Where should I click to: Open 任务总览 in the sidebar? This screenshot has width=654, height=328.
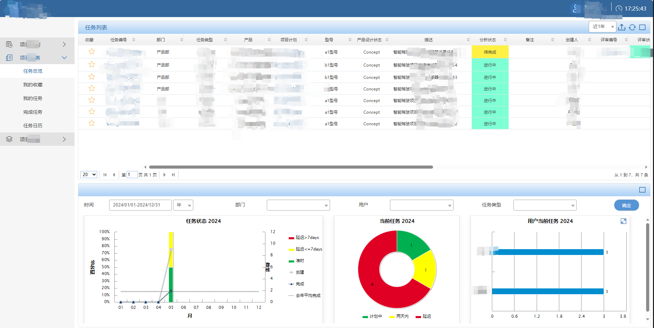(33, 71)
